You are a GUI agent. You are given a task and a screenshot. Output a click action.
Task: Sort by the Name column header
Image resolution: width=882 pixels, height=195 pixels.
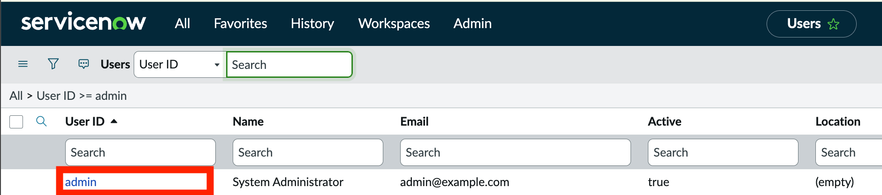(x=248, y=121)
